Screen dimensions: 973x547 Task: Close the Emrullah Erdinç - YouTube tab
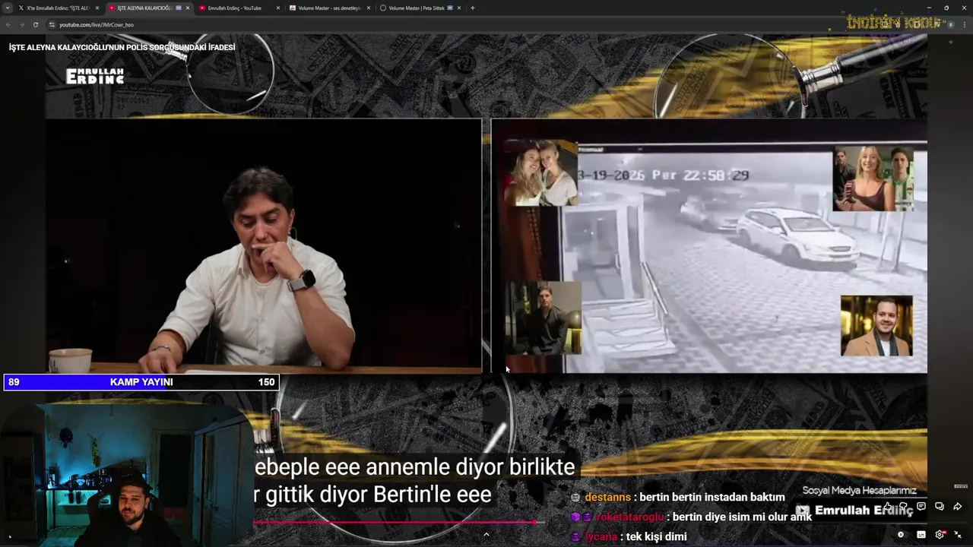[x=278, y=8]
